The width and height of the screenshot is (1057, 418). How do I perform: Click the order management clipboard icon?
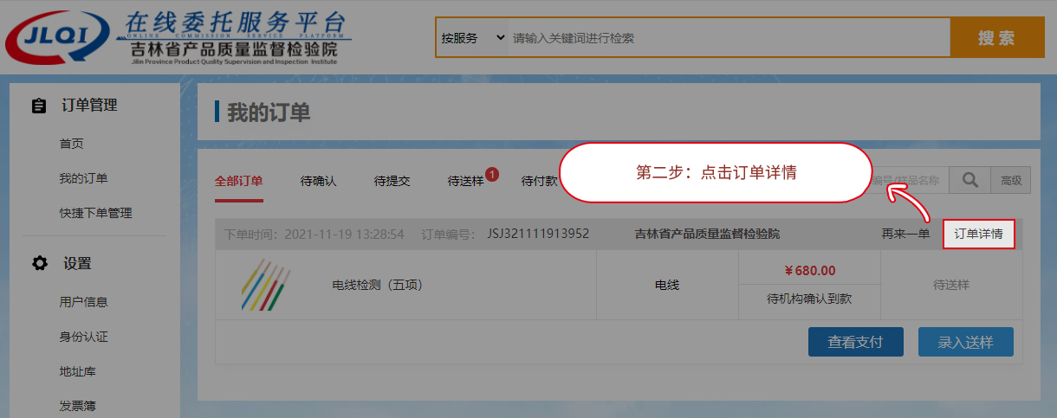click(38, 106)
